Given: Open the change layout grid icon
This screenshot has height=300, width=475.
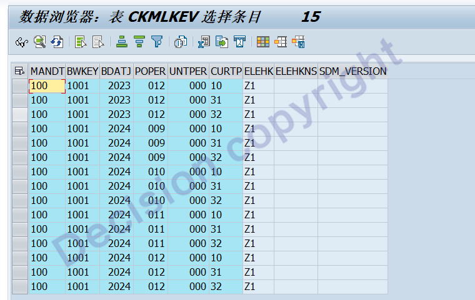Looking at the screenshot, I should click(263, 42).
